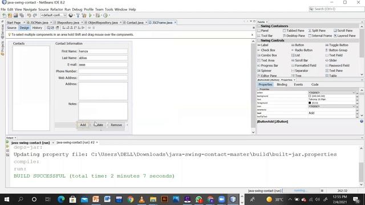
Task: Select Split Pane from palette
Action: coord(317,31)
